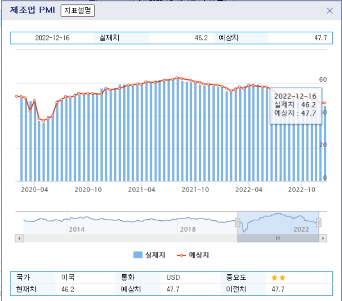Click the 2021-04 axis label
This screenshot has width=342, height=301.
141,190
